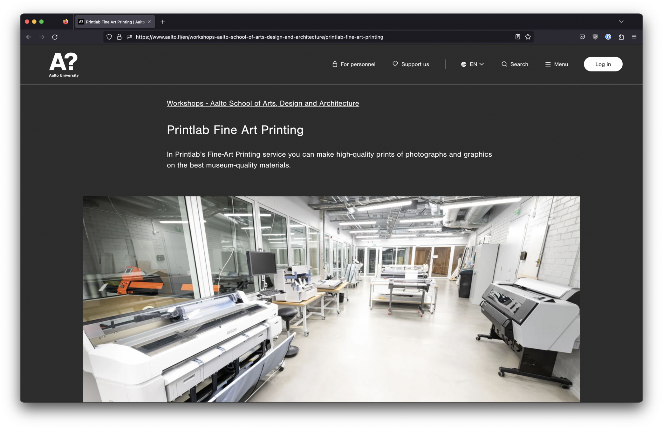Viewport: 663px width, 429px height.
Task: Reload the current page
Action: tap(55, 37)
